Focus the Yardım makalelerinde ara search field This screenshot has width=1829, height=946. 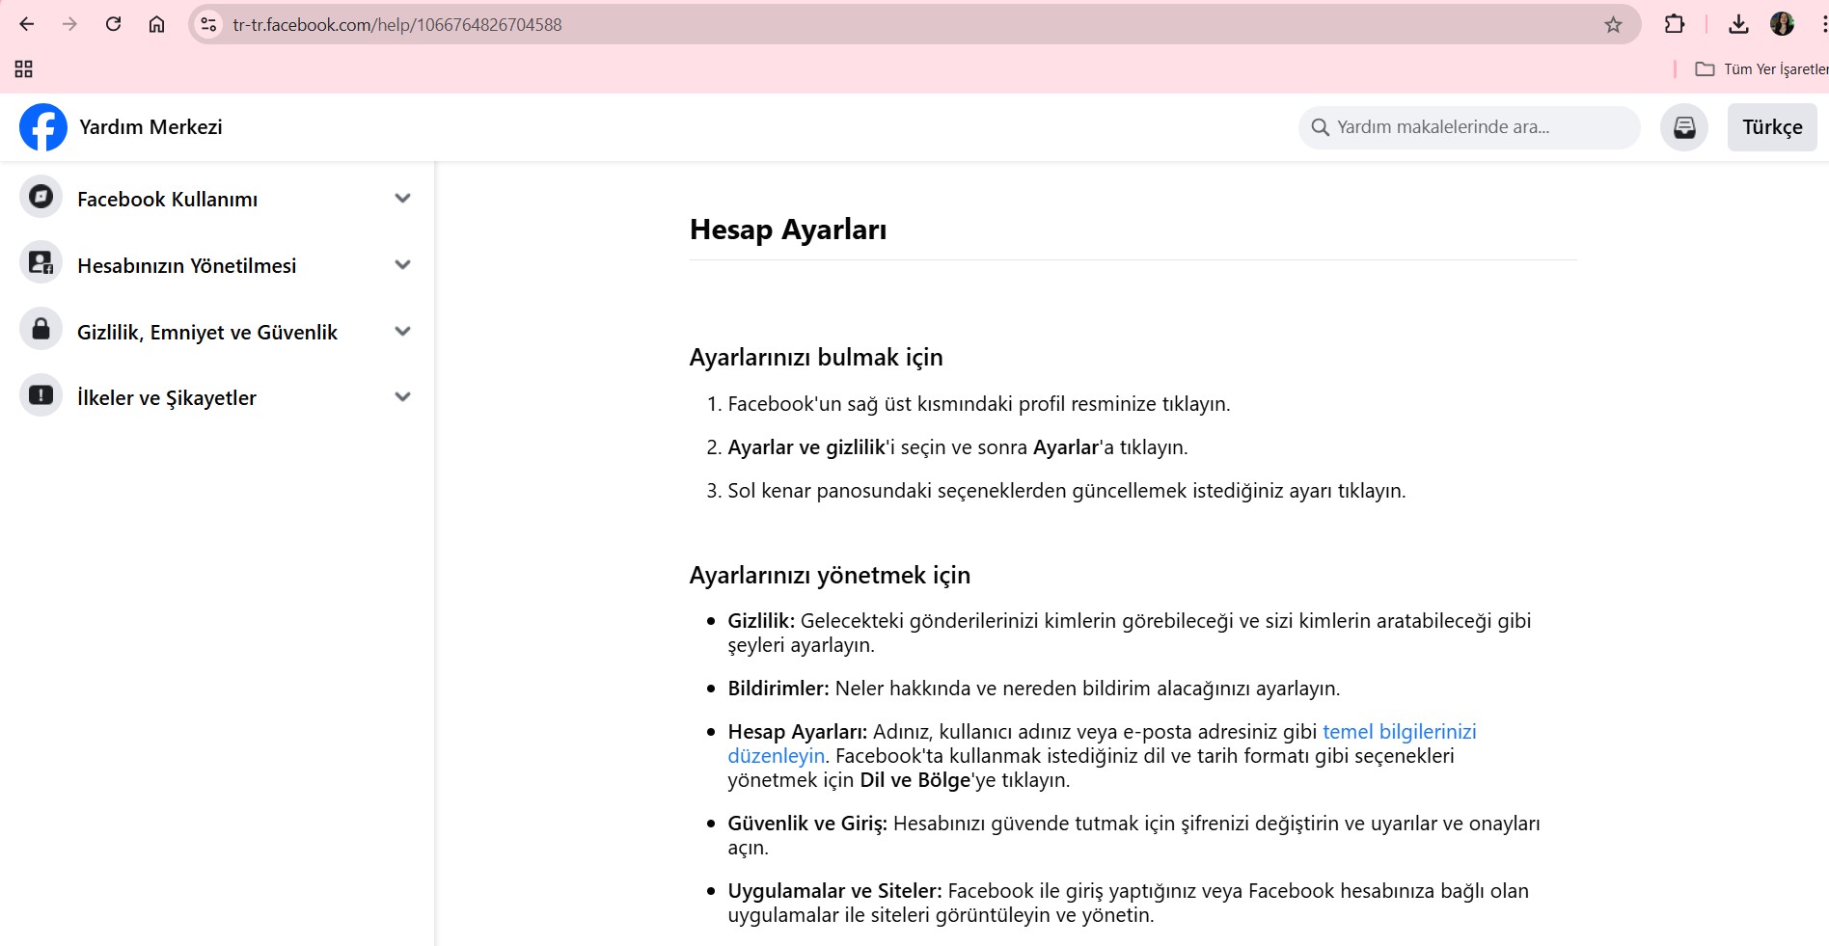pyautogui.click(x=1469, y=127)
